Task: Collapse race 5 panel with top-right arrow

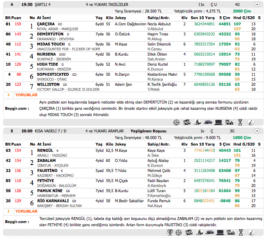Action: click(x=257, y=131)
